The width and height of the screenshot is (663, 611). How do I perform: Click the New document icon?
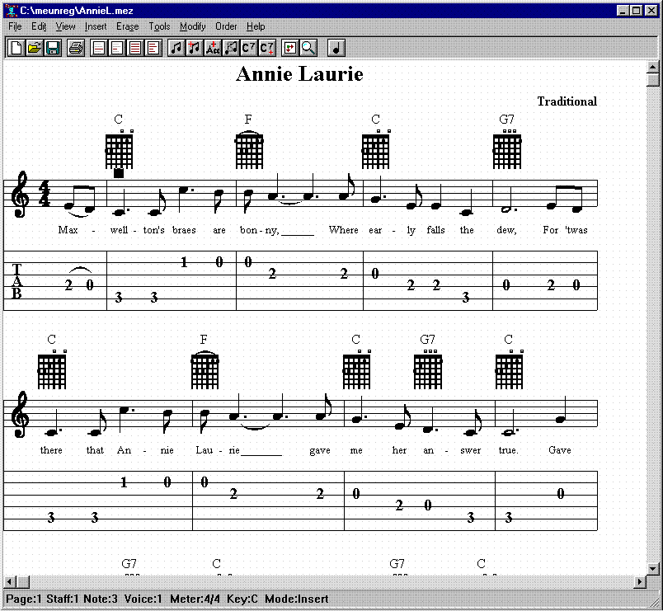[16, 48]
